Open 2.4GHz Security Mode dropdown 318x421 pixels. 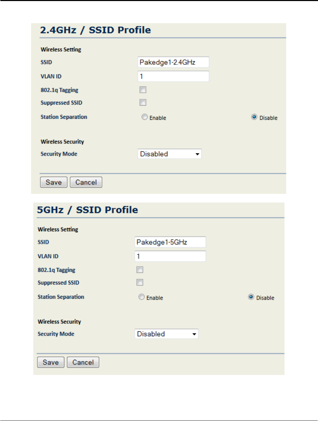coord(169,154)
